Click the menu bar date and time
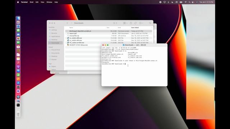This screenshot has height=129, width=230. point(206,2)
